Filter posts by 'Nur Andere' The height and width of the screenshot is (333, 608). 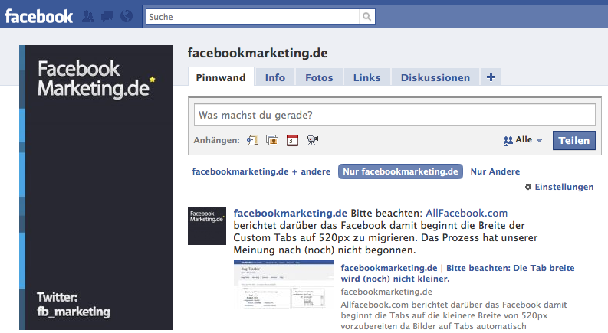[x=495, y=171]
